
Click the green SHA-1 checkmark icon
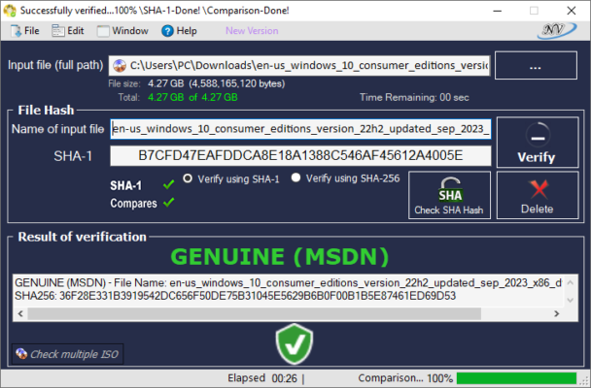click(x=168, y=184)
